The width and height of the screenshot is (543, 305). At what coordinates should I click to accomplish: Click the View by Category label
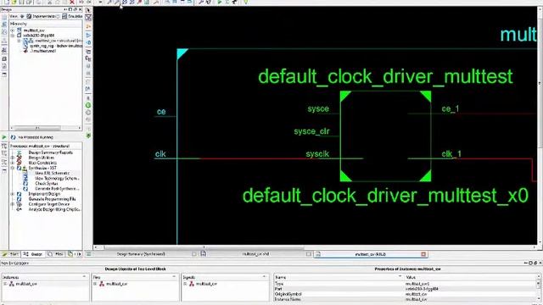(14, 263)
